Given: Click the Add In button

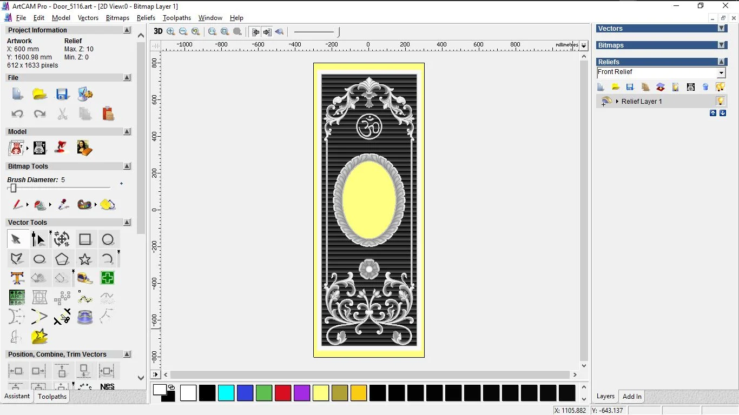Looking at the screenshot, I should point(631,396).
